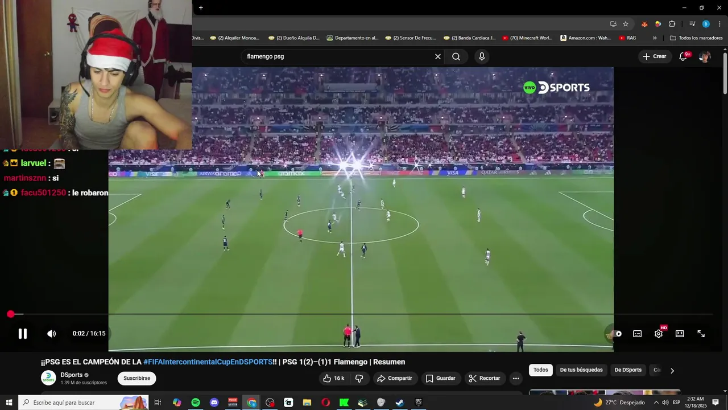Toggle subtitles in the video player
728x410 pixels.
(x=638, y=334)
